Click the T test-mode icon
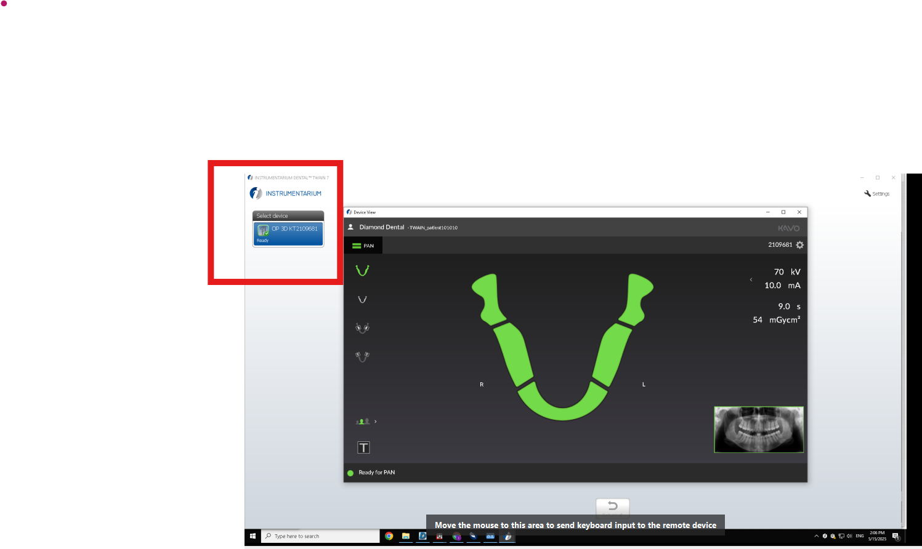 pos(363,447)
